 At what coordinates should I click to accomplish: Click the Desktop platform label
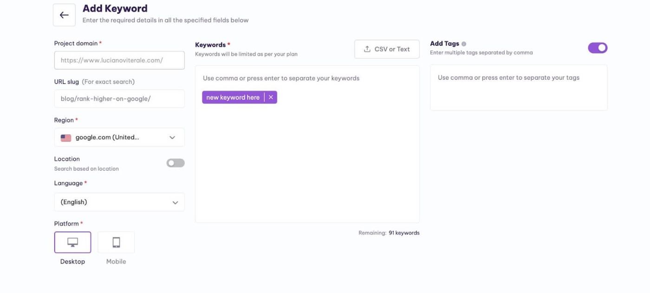72,261
